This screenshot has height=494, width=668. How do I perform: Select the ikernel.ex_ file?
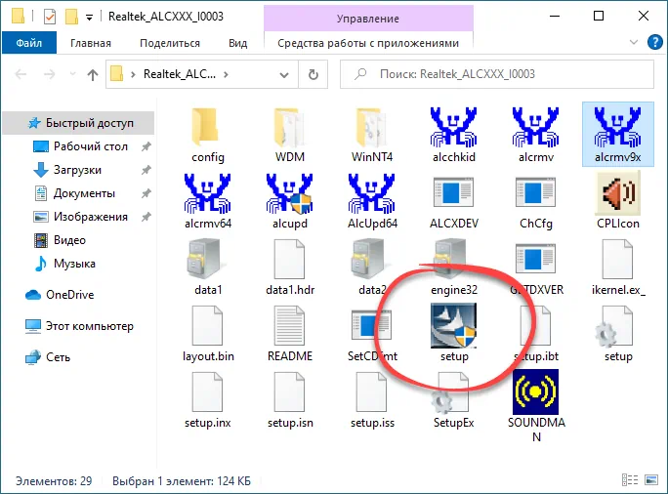tap(618, 268)
